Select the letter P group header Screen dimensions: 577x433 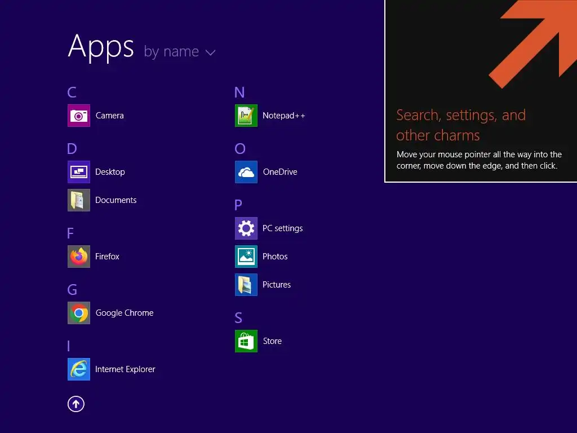coord(238,205)
